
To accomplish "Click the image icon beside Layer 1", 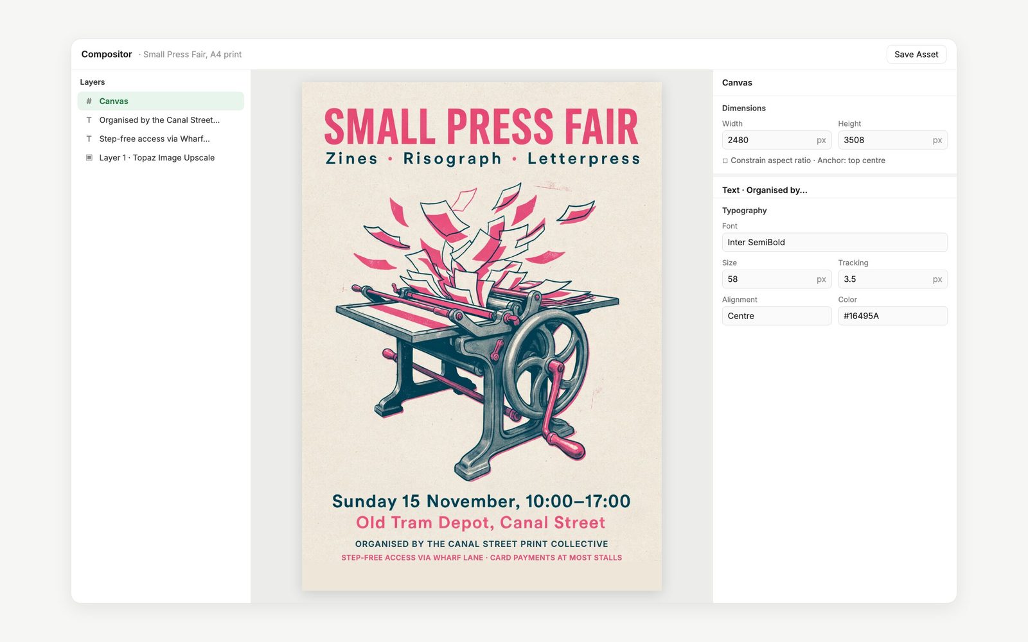I will tap(89, 157).
